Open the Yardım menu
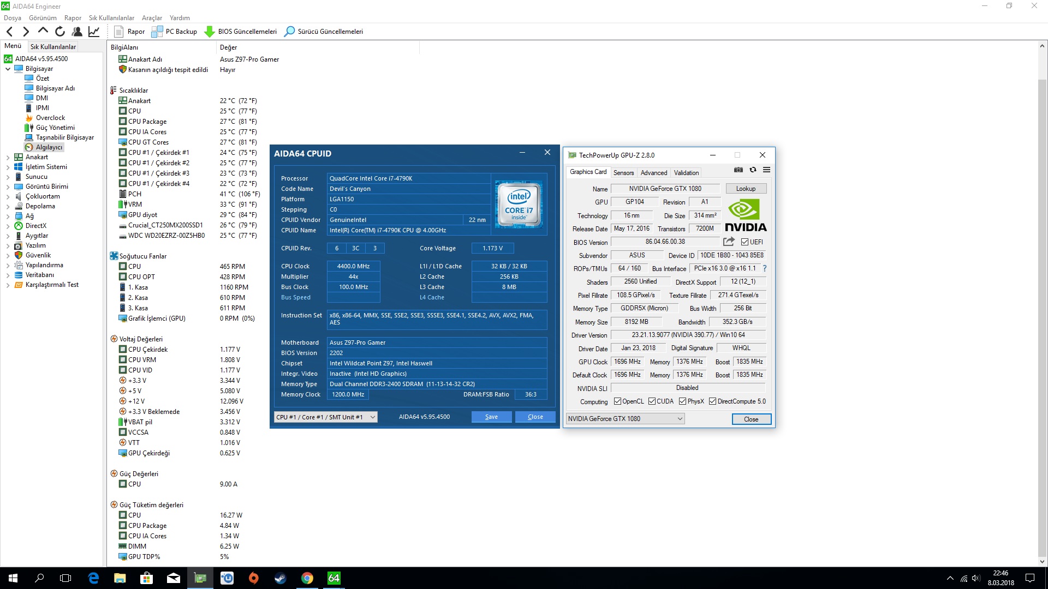 click(x=180, y=18)
